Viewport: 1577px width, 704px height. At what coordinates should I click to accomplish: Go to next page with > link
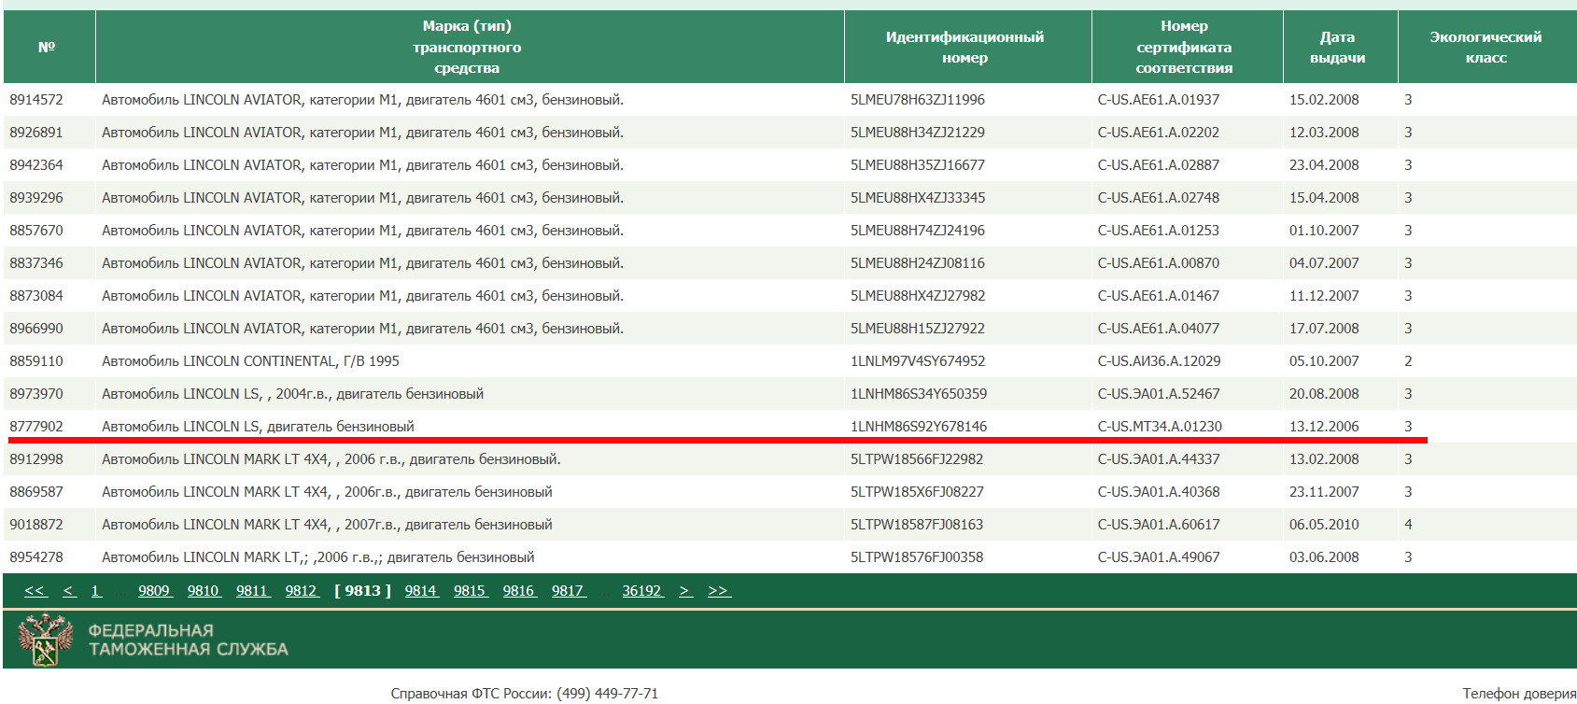685,591
